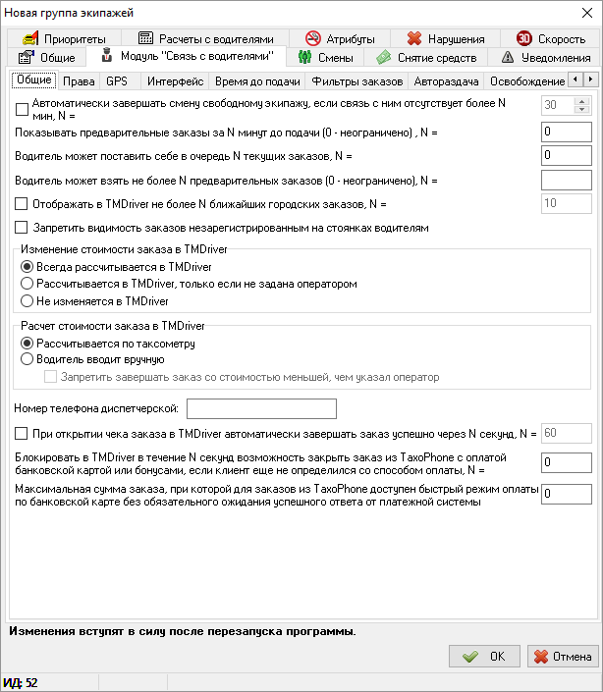Click the TaxoPhone block seconds N field
603x692 pixels.
[567, 462]
